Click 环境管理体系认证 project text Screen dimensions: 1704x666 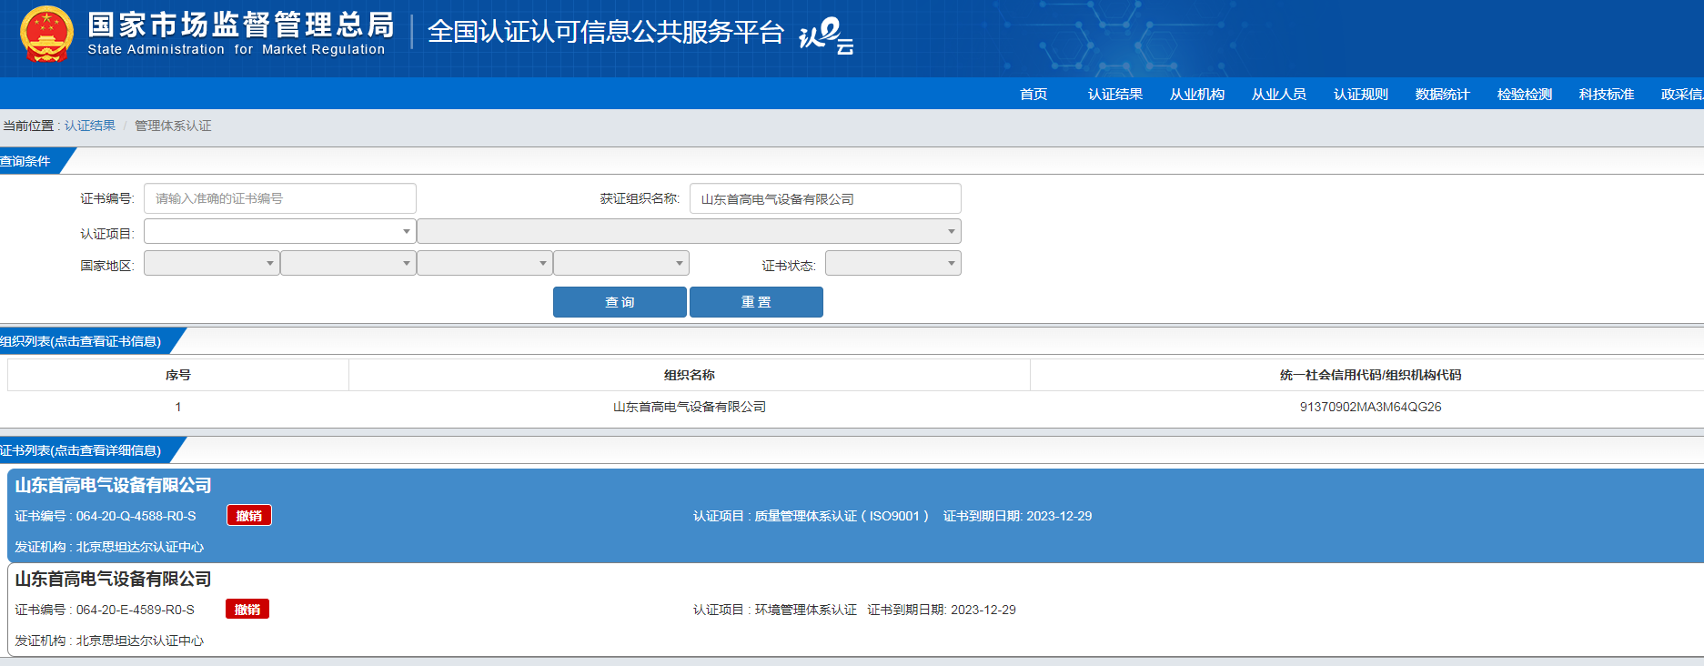pyautogui.click(x=775, y=610)
